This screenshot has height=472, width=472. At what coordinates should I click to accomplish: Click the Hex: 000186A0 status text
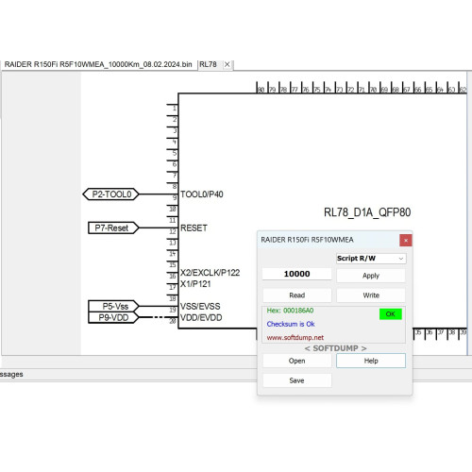point(290,311)
